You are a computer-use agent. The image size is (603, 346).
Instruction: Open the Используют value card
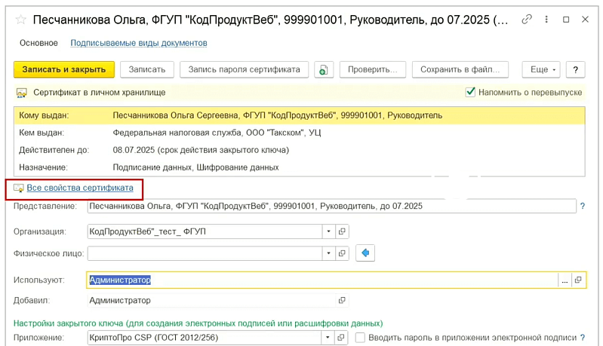pyautogui.click(x=578, y=280)
